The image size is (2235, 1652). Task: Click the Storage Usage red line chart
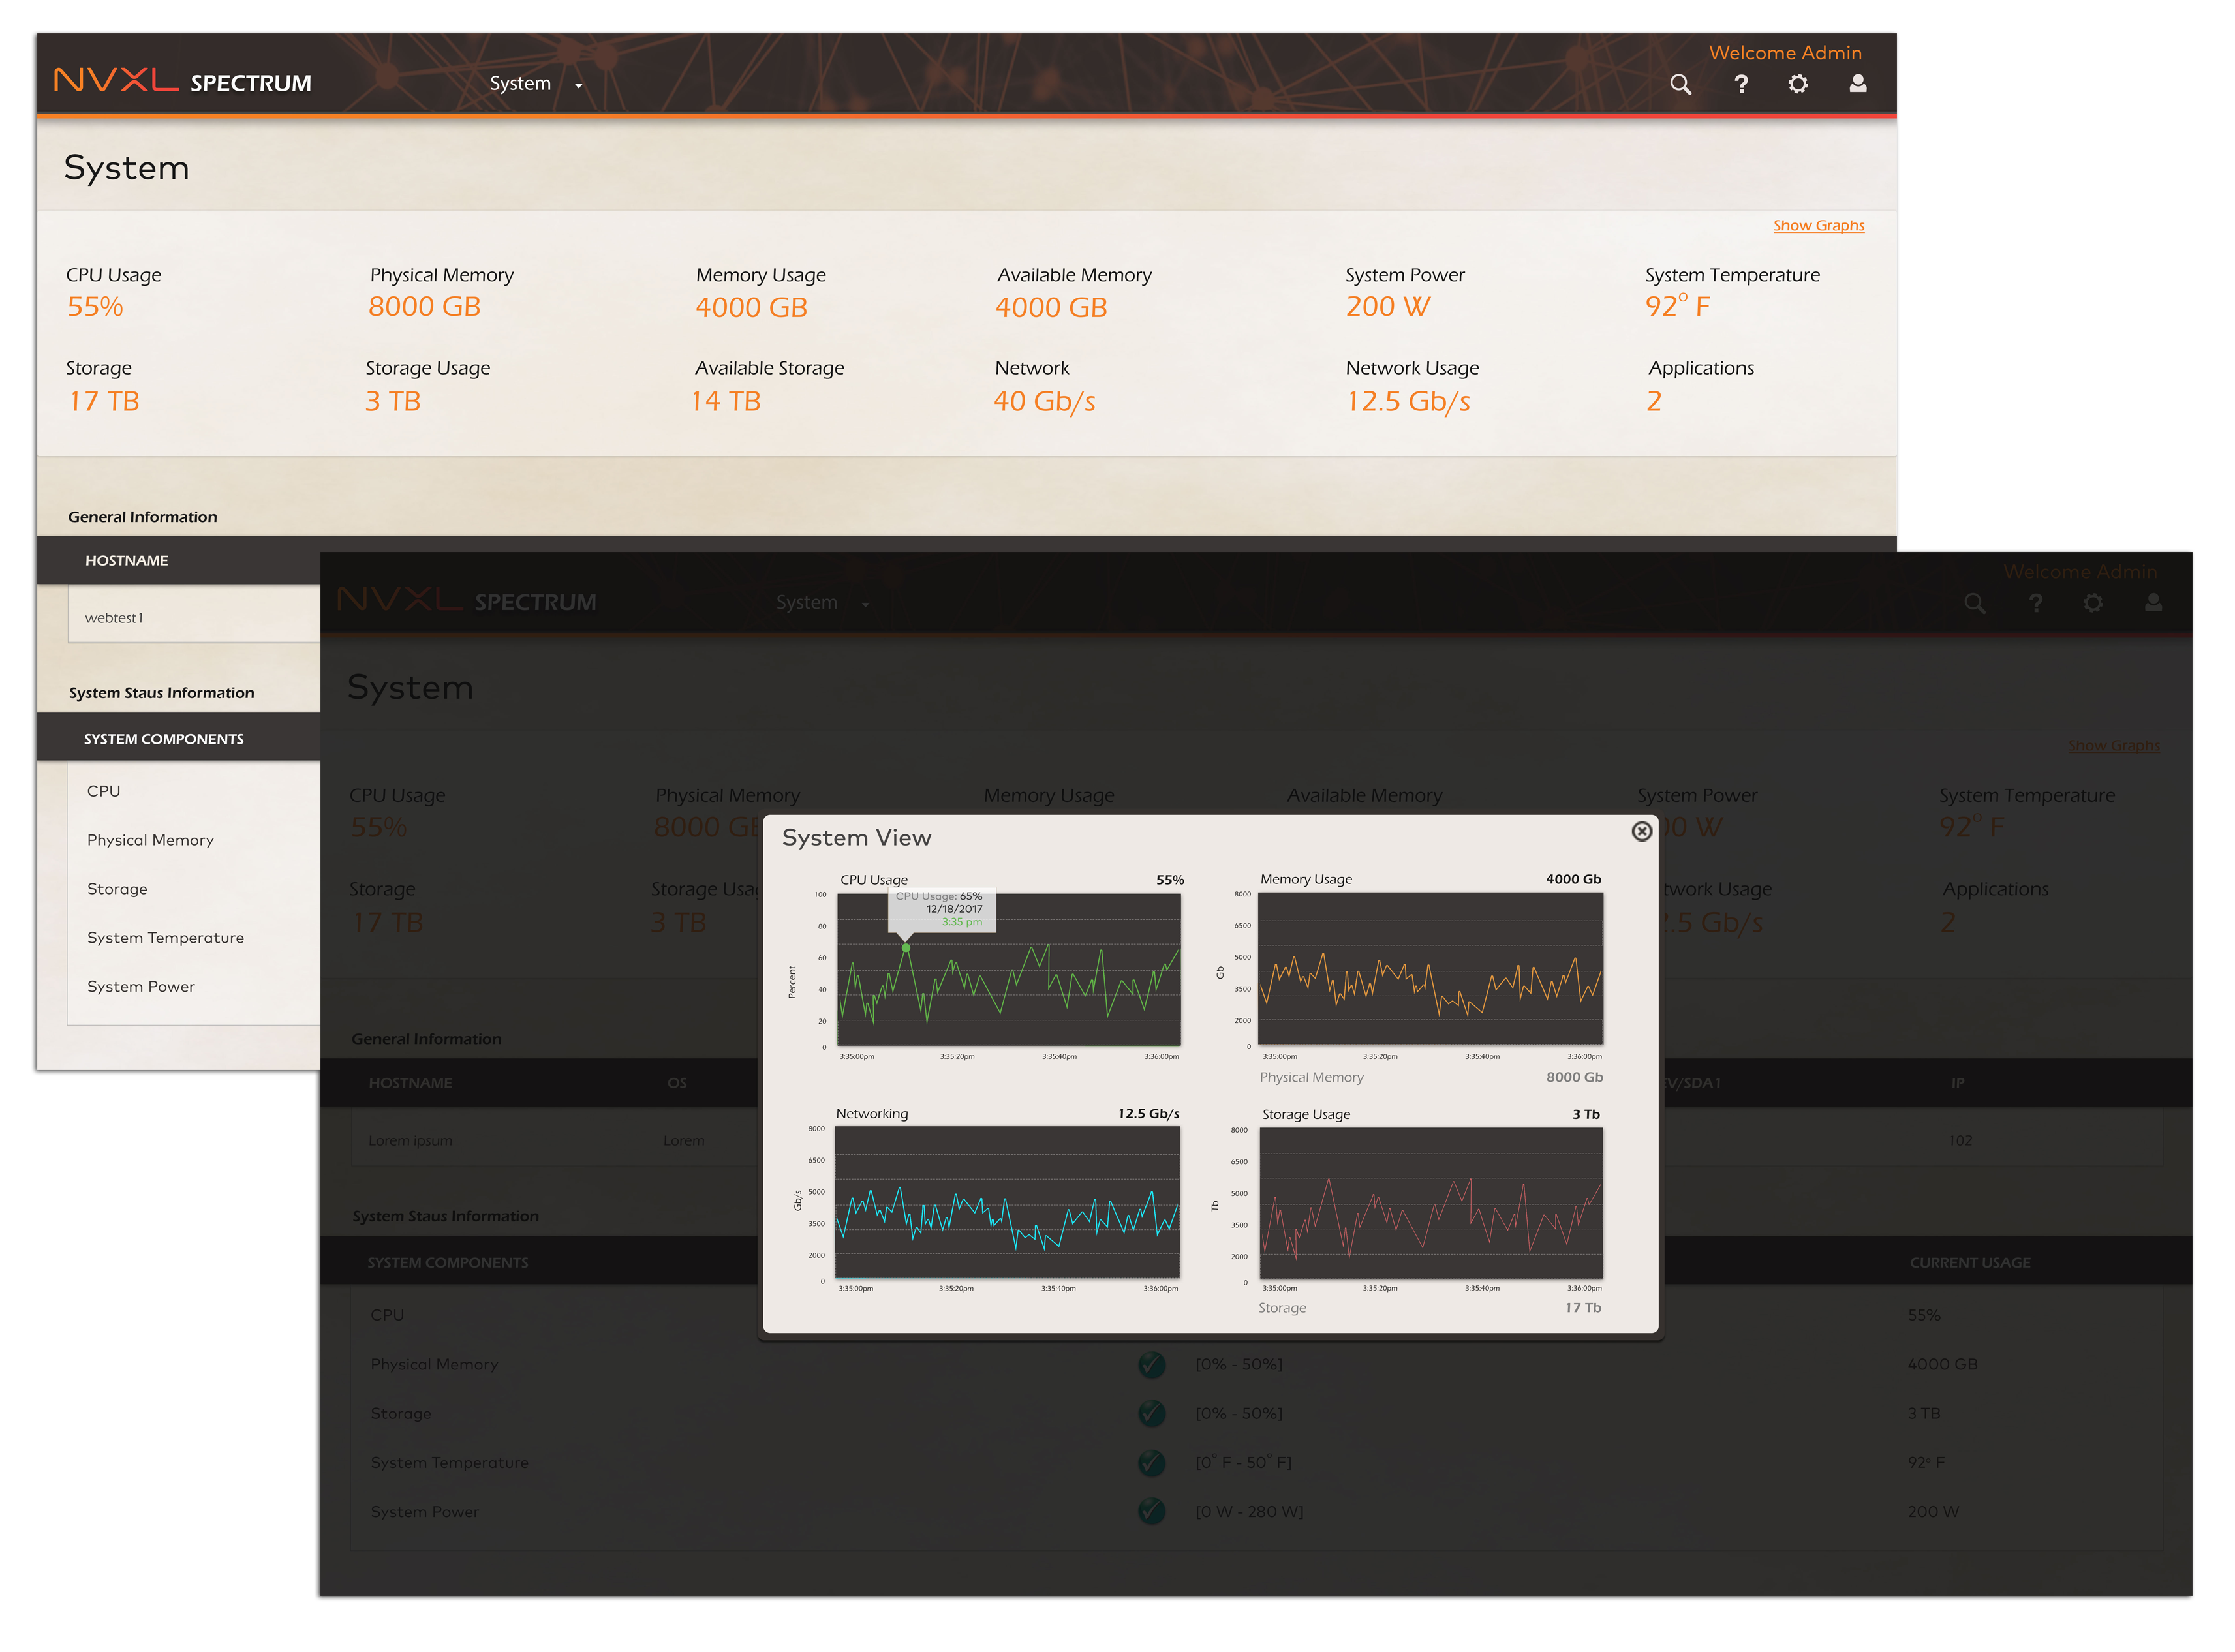(x=1430, y=1204)
